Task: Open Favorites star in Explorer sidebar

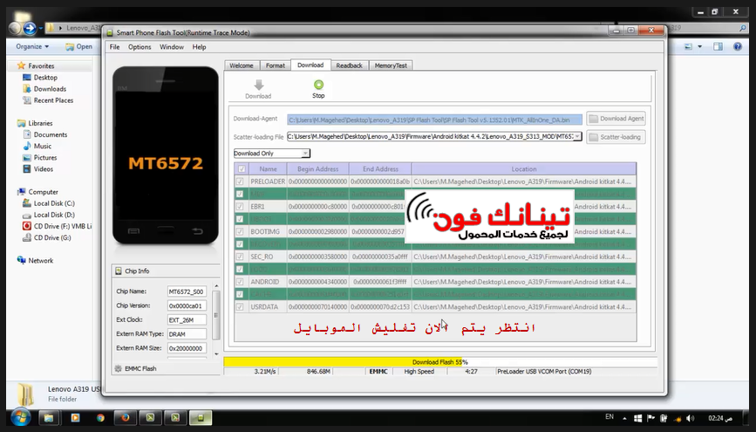Action: pos(21,65)
